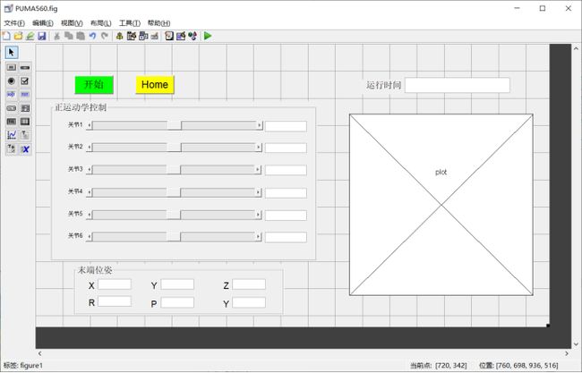Select the green 开始 button
The height and width of the screenshot is (373, 582).
94,85
